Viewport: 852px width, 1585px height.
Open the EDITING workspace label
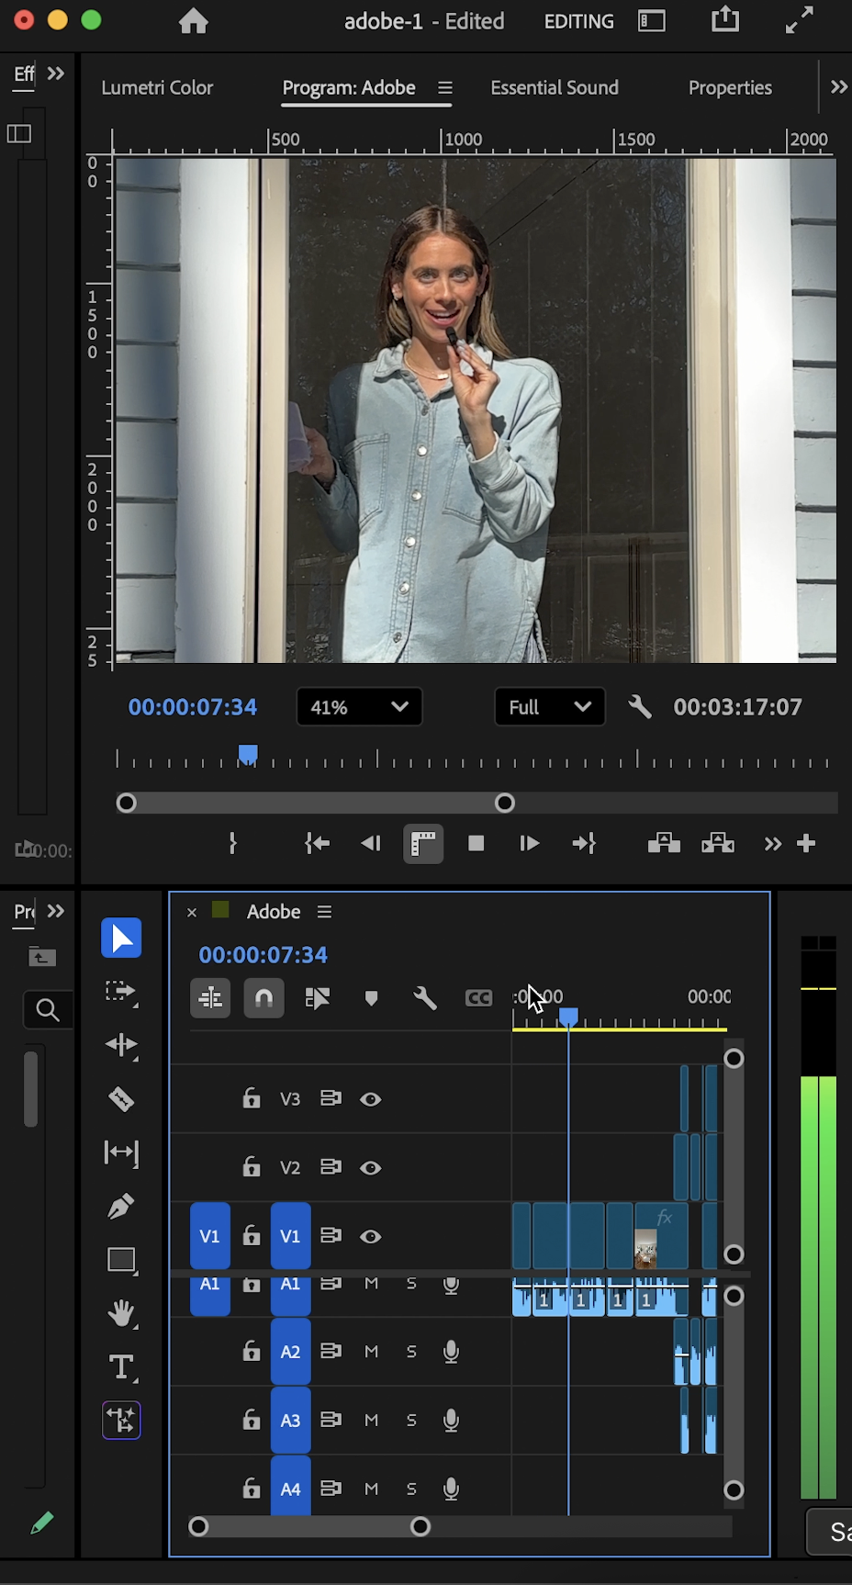[578, 21]
